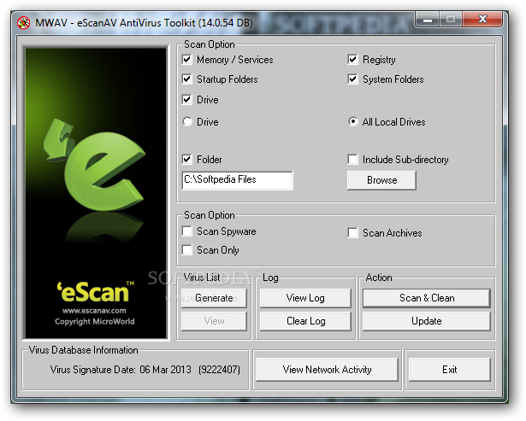Open the log with View Log
This screenshot has width=526, height=421.
305,298
